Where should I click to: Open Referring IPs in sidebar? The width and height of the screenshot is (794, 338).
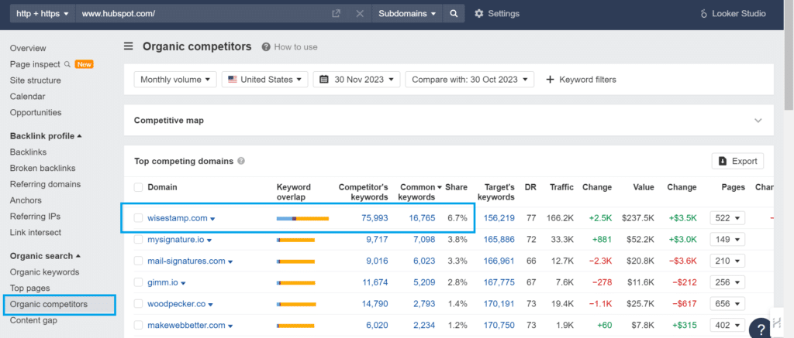[35, 217]
